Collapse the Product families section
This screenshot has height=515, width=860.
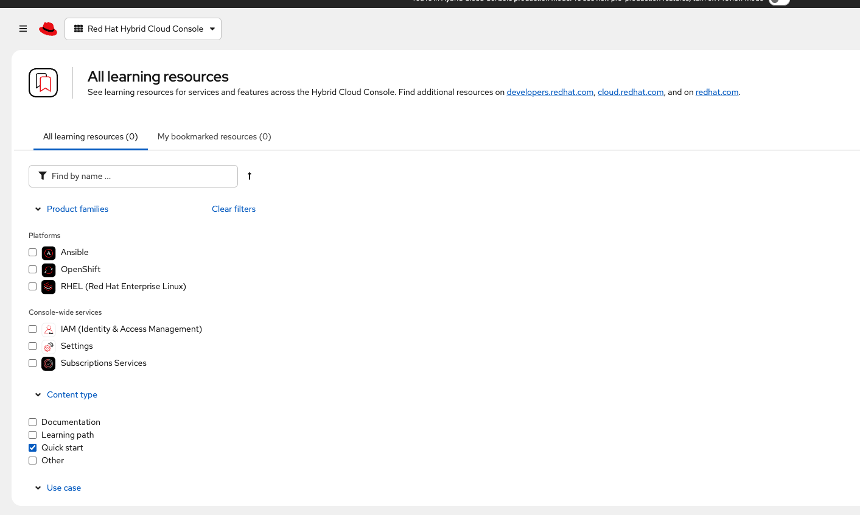(x=72, y=209)
